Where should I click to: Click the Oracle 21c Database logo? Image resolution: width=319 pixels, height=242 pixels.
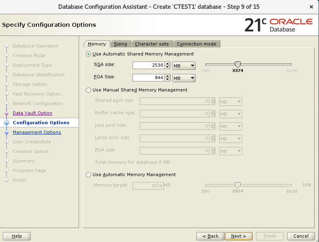tap(279, 25)
